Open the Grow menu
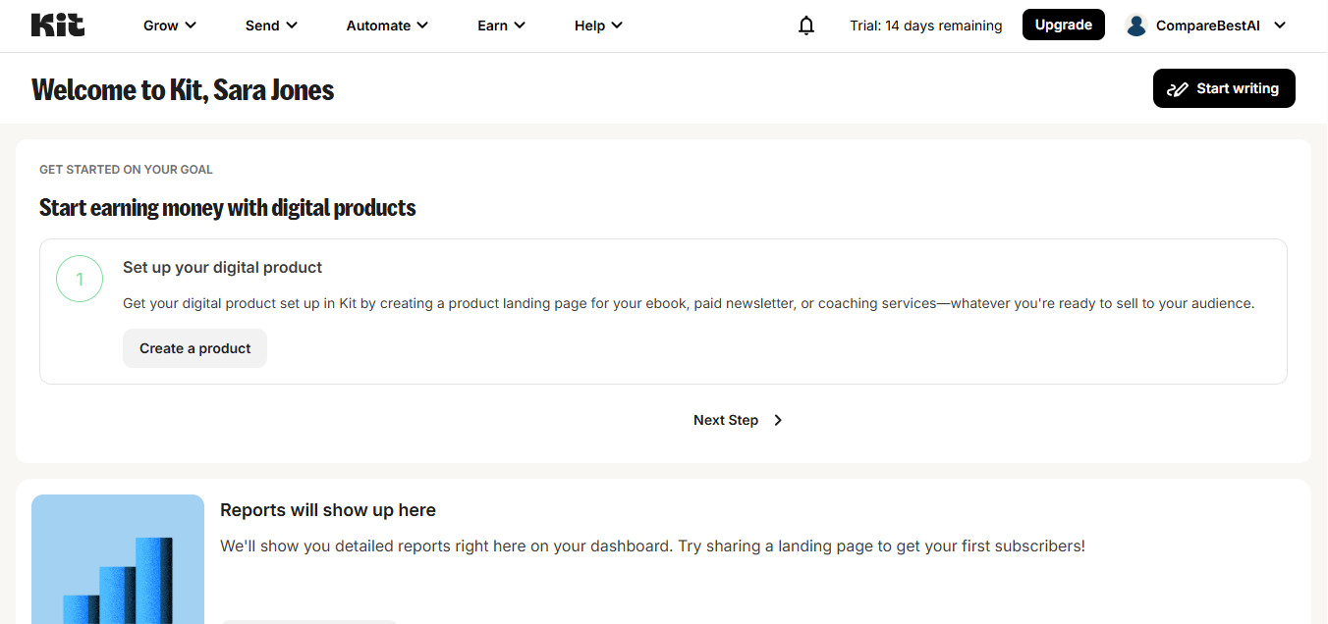Screen dimensions: 1328x624 [x=170, y=26]
